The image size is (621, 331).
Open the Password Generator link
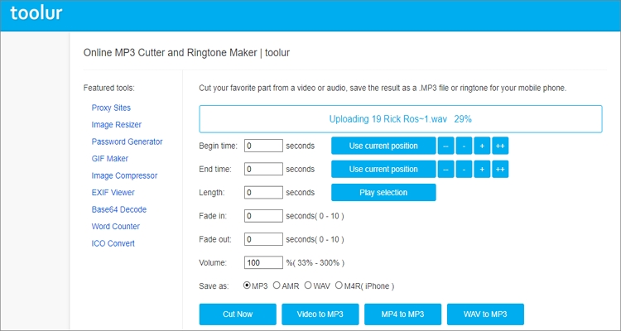pyautogui.click(x=128, y=142)
